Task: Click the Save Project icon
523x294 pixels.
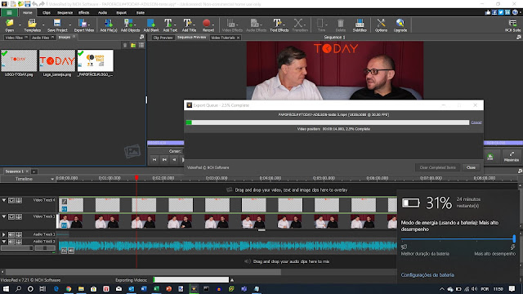Action: (x=57, y=23)
